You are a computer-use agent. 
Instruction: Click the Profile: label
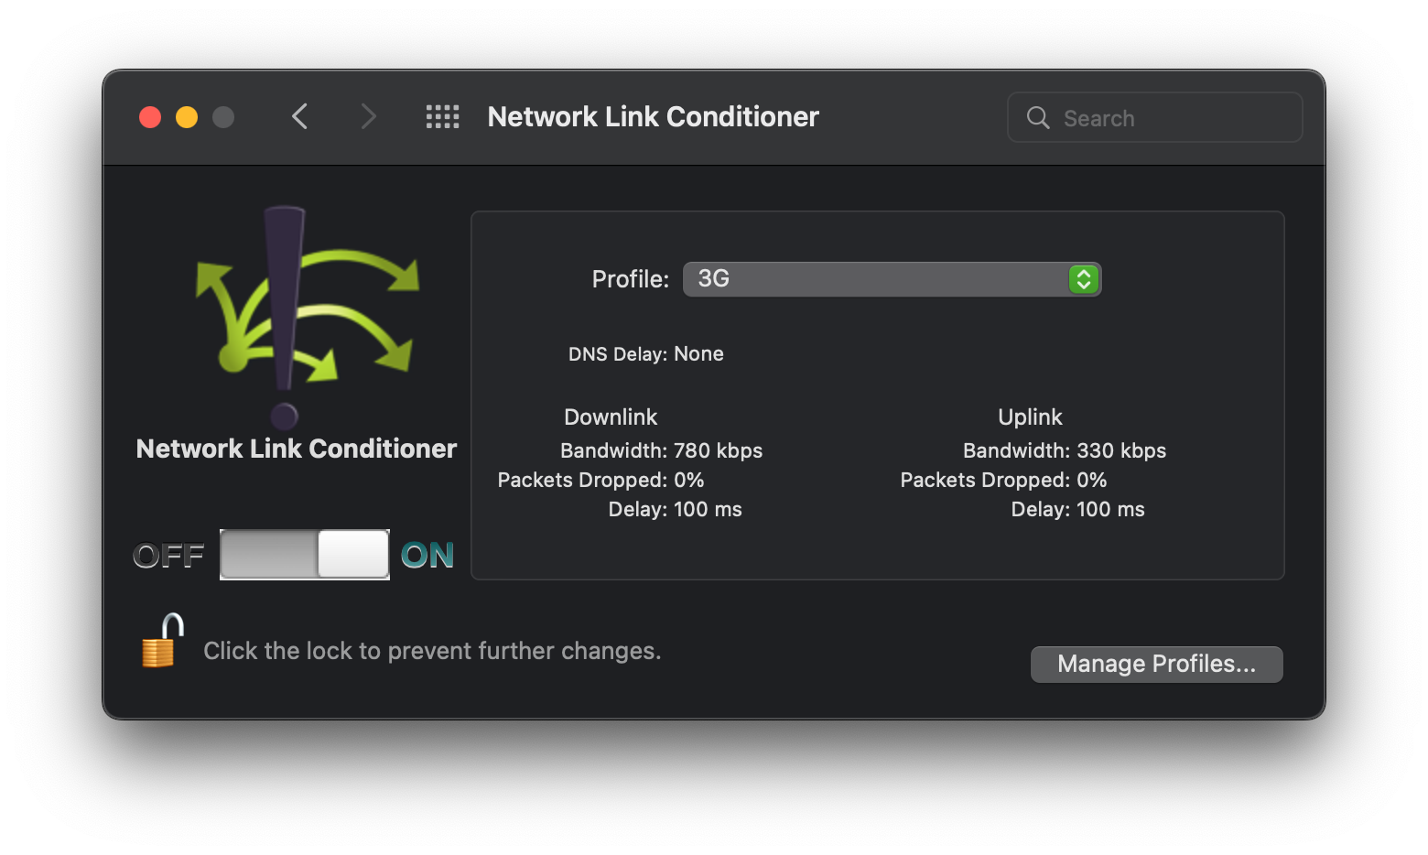pyautogui.click(x=631, y=279)
